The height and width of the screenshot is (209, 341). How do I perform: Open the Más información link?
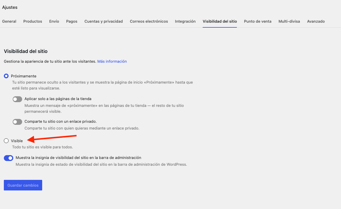click(x=112, y=62)
